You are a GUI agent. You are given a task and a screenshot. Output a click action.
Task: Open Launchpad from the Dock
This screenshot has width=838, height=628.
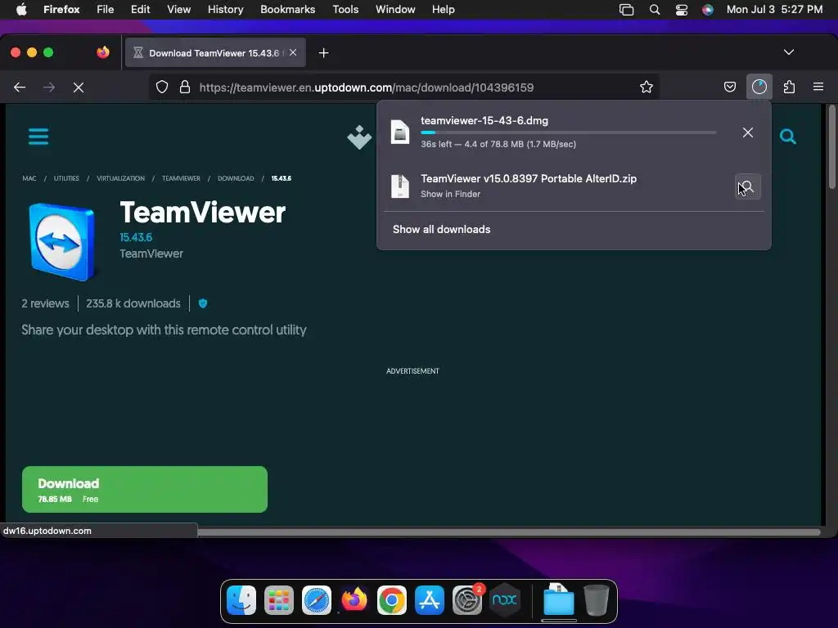[278, 600]
